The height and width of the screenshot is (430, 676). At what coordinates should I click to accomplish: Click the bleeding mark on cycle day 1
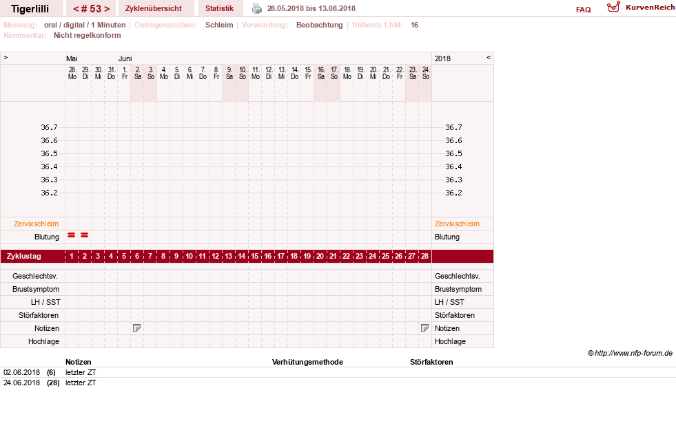click(72, 235)
